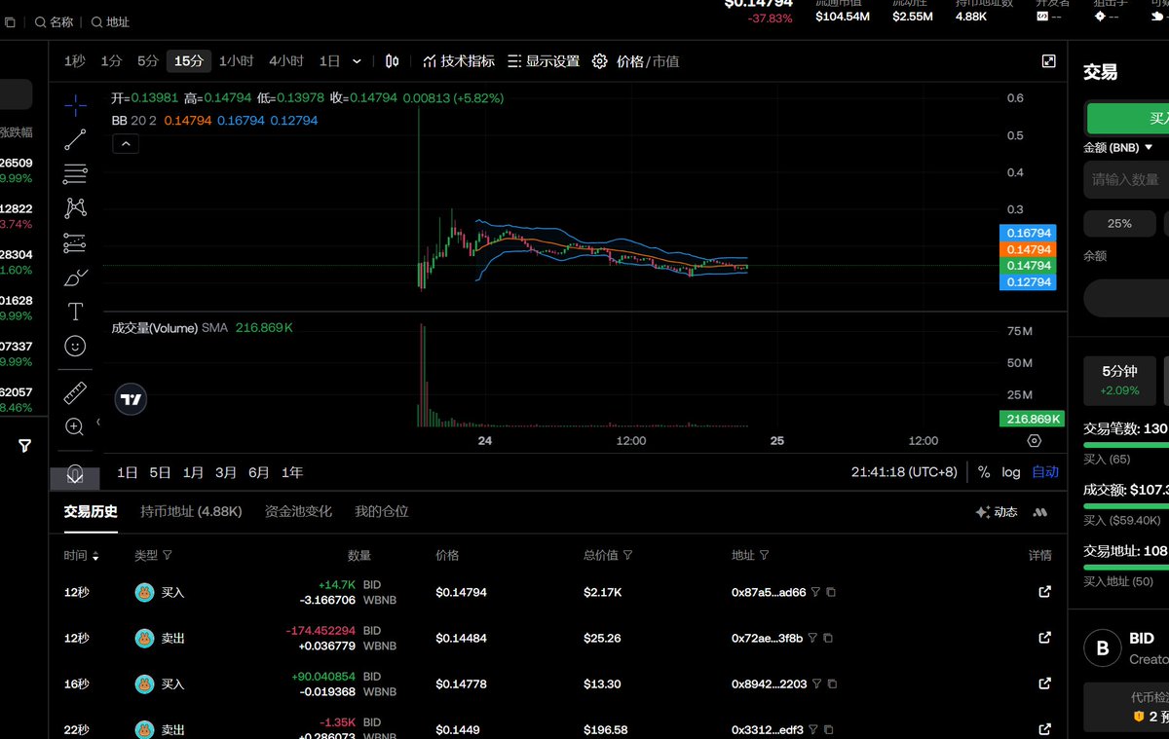Expand the chart to fullscreen
This screenshot has height=739, width=1169.
coord(1048,60)
